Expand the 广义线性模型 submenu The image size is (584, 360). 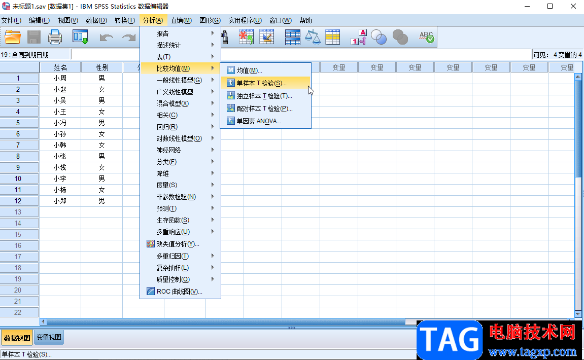coord(180,92)
